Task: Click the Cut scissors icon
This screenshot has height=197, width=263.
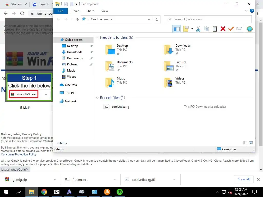Action: (198, 29)
